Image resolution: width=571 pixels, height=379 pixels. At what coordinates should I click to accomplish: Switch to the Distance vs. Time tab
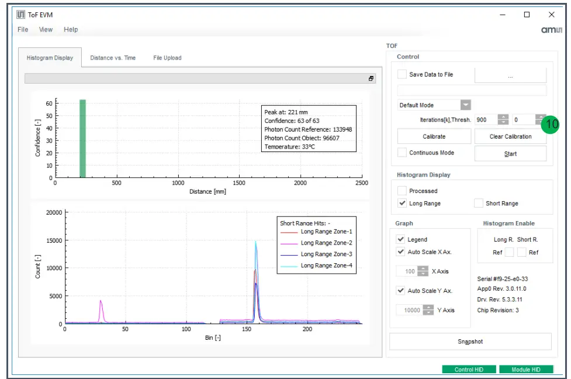pyautogui.click(x=113, y=58)
